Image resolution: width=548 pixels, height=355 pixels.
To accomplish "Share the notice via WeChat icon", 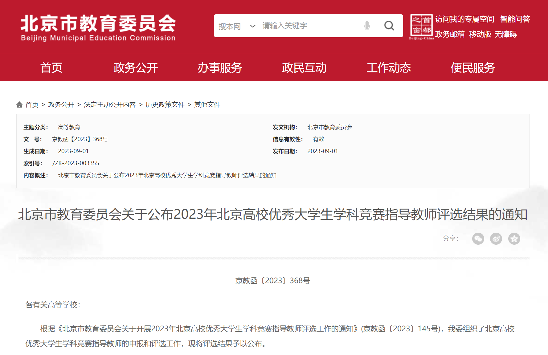I will (478, 239).
